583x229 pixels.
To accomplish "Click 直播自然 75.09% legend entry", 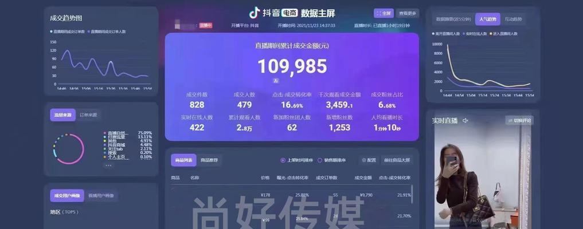I will [x=127, y=133].
